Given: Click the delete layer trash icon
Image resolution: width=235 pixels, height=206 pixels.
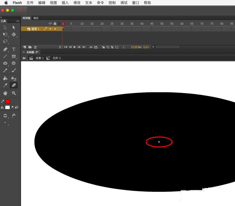Looking at the screenshot, I should (x=35, y=47).
